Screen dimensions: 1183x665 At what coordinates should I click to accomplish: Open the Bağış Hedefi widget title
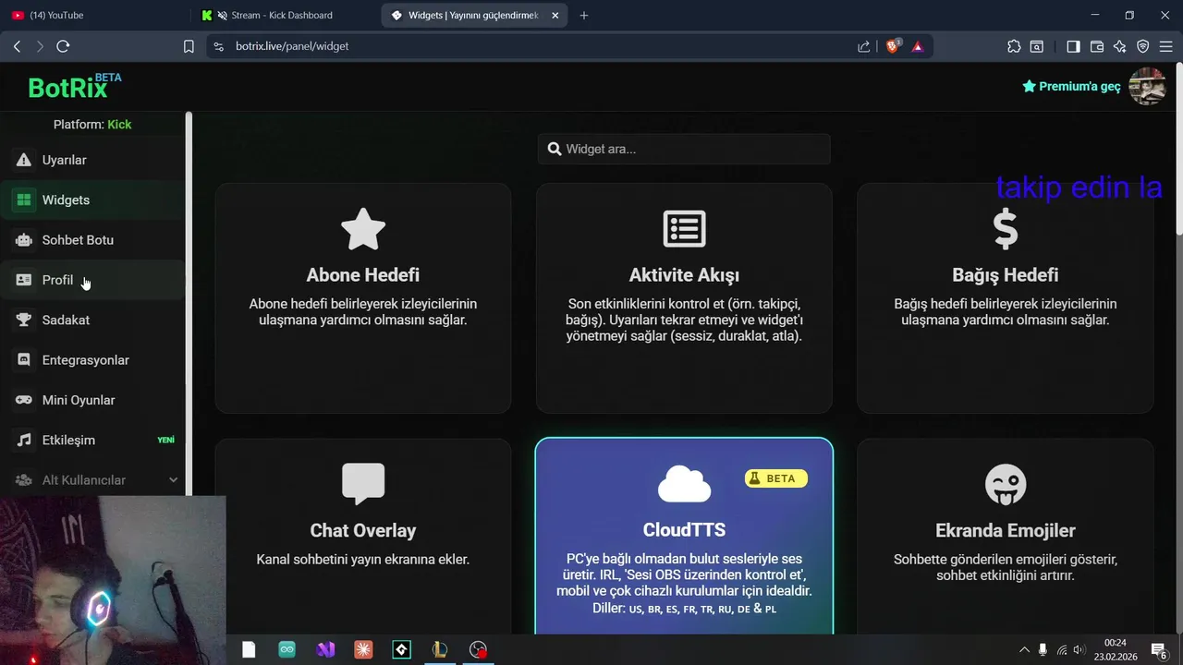click(x=1006, y=275)
